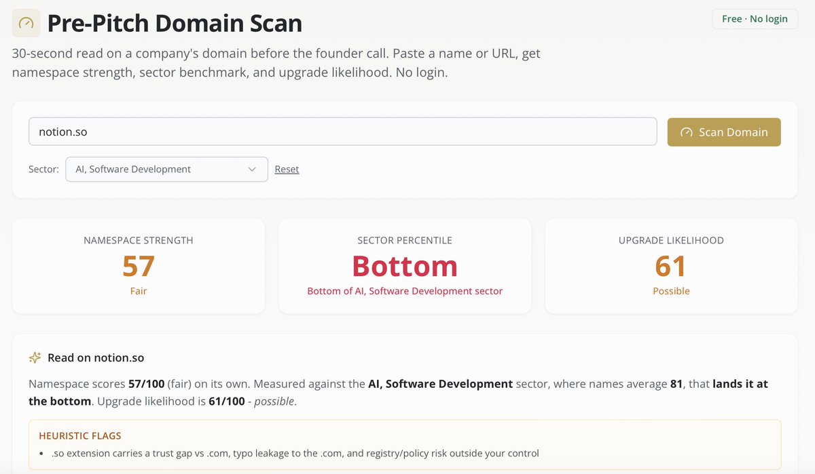The height and width of the screenshot is (474, 815).
Task: Click the Pre-Pitch Domain Scan heading
Action: click(x=175, y=23)
